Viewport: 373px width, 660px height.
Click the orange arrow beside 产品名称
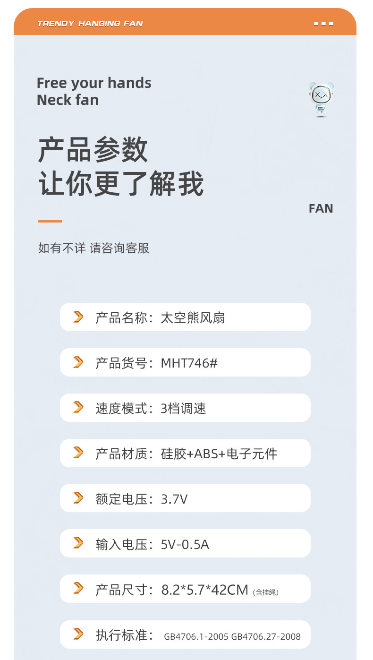[78, 317]
